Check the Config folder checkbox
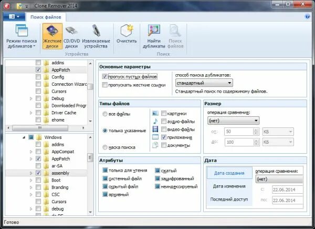The width and height of the screenshot is (315, 229). (x=38, y=77)
